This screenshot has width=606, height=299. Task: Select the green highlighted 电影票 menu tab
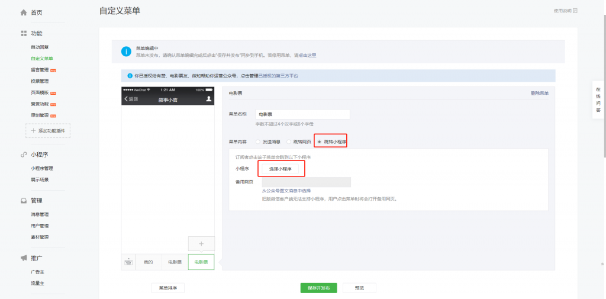(201, 262)
